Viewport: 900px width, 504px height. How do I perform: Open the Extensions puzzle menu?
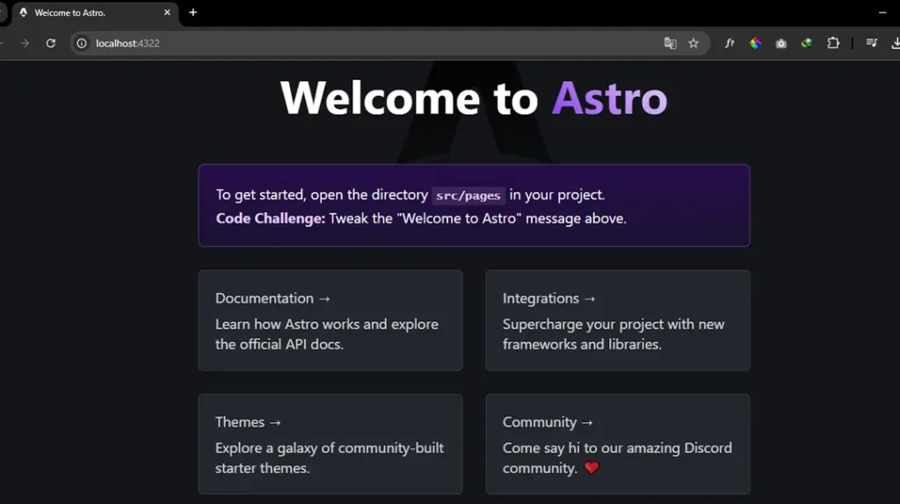pyautogui.click(x=833, y=43)
